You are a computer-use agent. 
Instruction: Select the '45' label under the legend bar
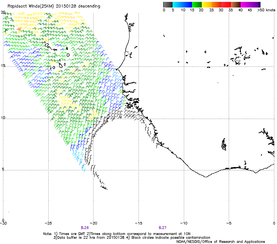tap(250, 10)
